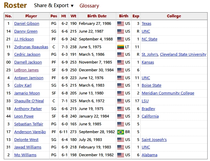Sort the roster by Player column header
The width and height of the screenshot is (210, 161).
pos(31,16)
